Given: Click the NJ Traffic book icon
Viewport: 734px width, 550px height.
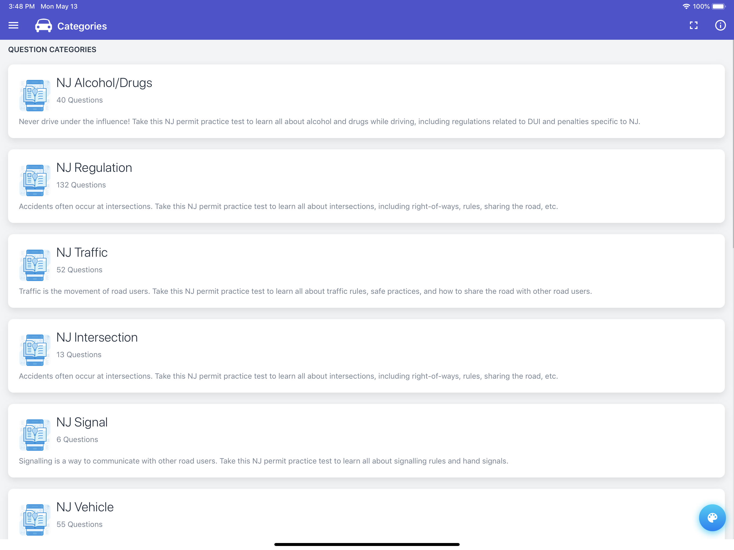Looking at the screenshot, I should click(x=34, y=265).
